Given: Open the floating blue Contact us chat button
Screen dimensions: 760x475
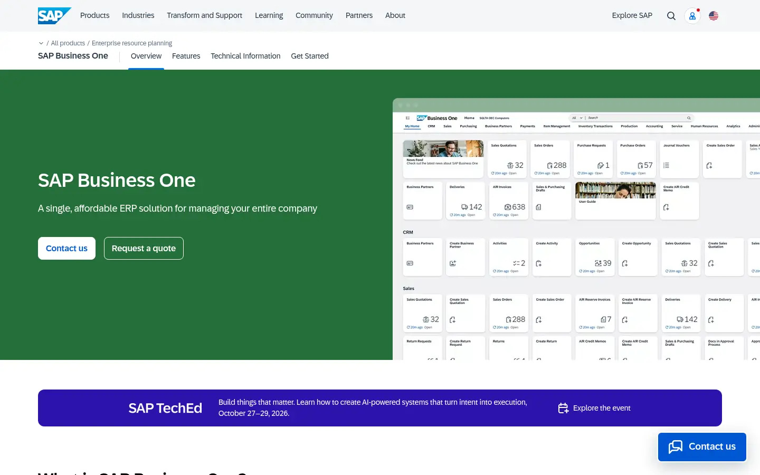Looking at the screenshot, I should 702,447.
